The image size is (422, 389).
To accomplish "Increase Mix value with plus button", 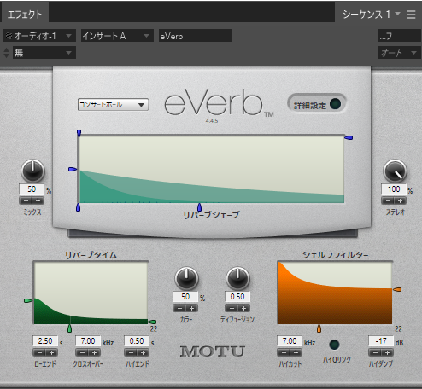I will coord(38,200).
